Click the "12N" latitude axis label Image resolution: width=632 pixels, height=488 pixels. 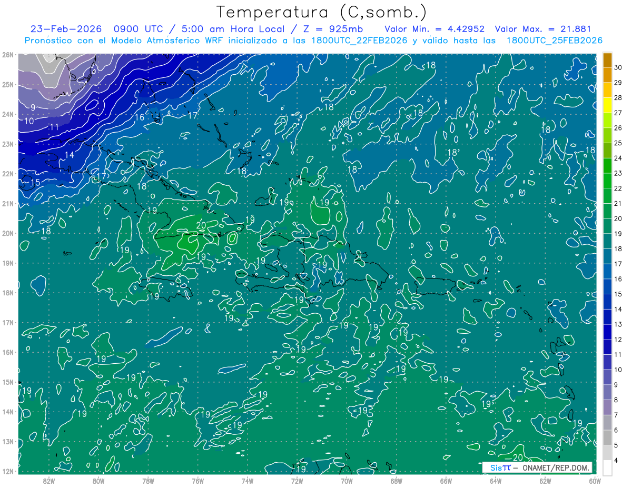coord(7,471)
